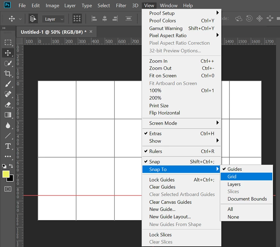Toggle Auto-Select layers icon
This screenshot has height=247, width=280.
[33, 19]
